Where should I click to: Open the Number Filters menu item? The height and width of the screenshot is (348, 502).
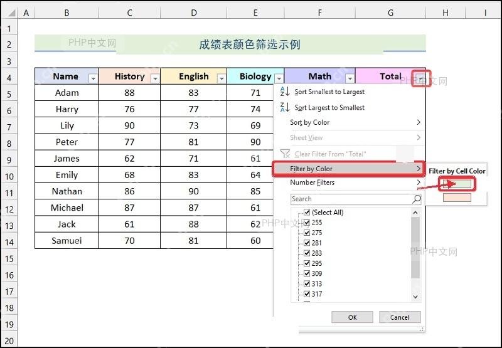(349, 182)
